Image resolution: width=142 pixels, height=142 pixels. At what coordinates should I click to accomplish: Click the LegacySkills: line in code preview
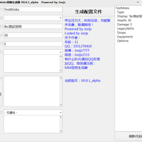point(126,28)
